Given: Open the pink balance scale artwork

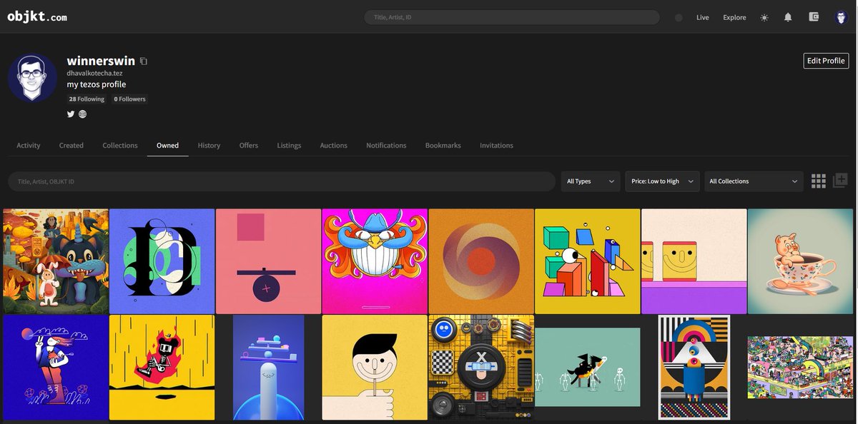Looking at the screenshot, I should (x=268, y=261).
